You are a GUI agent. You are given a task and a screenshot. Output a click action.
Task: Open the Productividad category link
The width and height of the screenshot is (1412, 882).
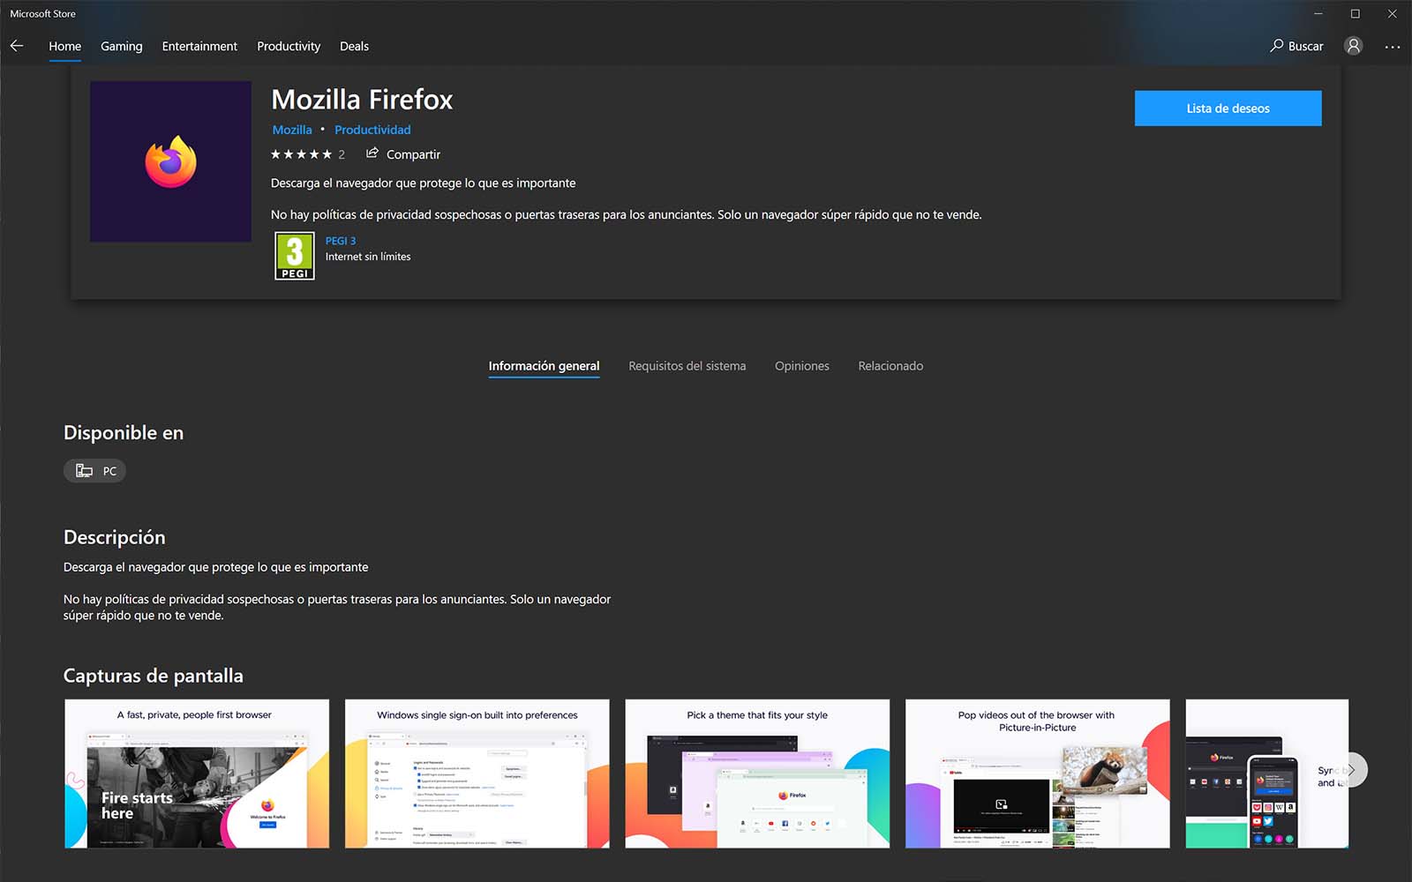pyautogui.click(x=372, y=130)
